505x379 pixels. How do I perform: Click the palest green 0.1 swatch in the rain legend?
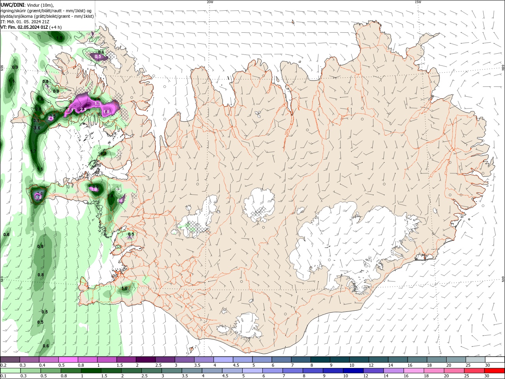point(10,371)
